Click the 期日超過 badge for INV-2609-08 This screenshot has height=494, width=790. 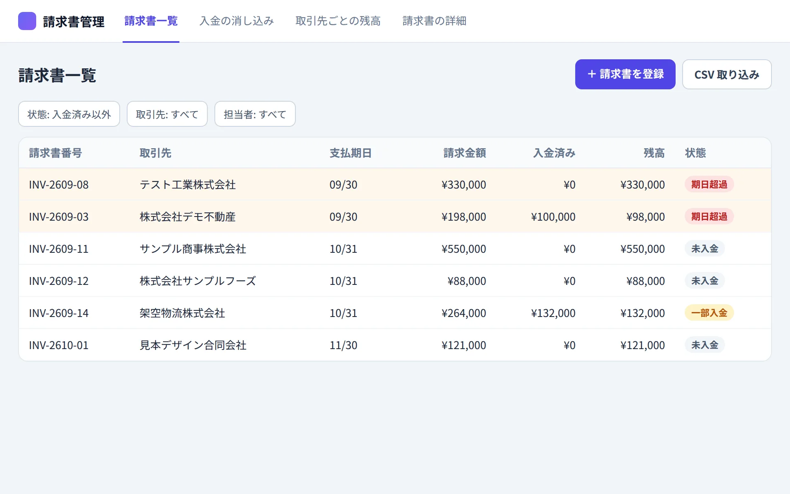709,184
